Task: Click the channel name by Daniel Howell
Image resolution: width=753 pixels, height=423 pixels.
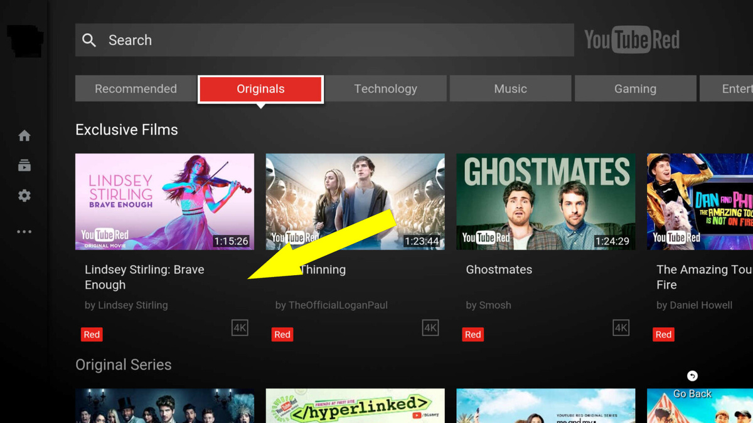Action: tap(694, 305)
